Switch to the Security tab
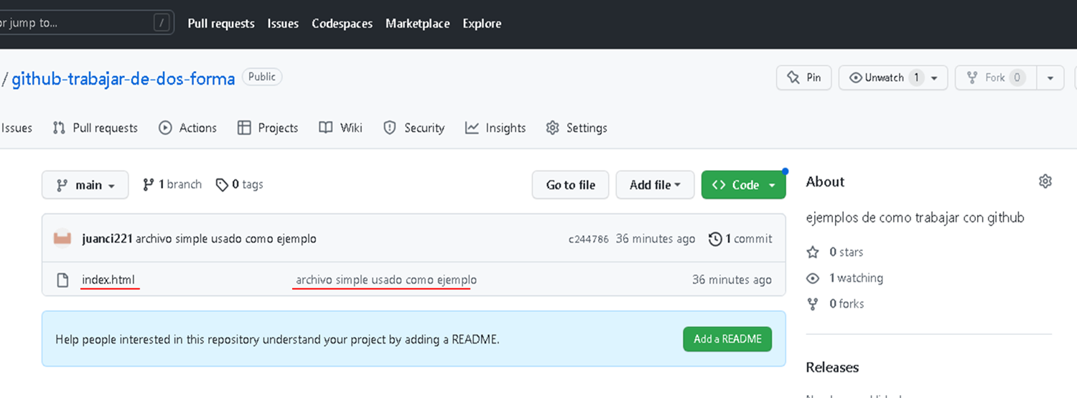 pos(414,128)
